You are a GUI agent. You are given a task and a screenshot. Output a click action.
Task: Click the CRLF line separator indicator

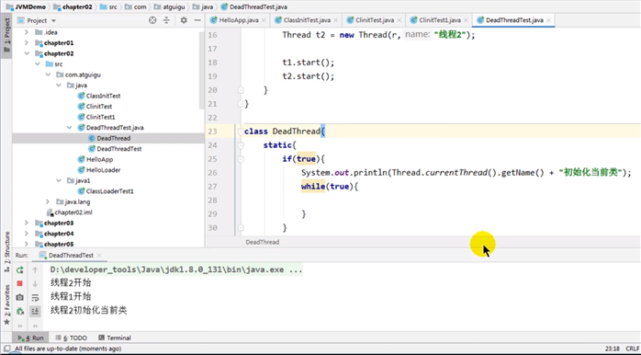[x=632, y=349]
